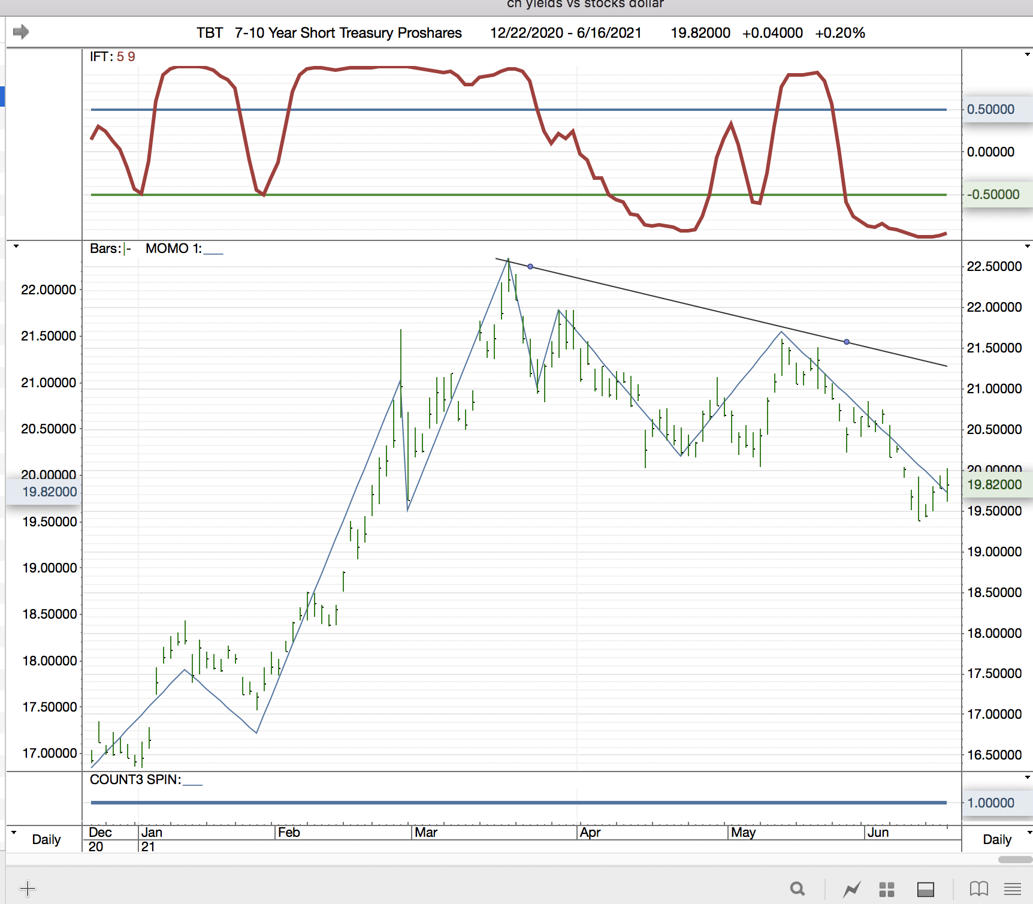The height and width of the screenshot is (904, 1033).
Task: Click the 17.00000 left-axis price label
Action: pos(49,753)
